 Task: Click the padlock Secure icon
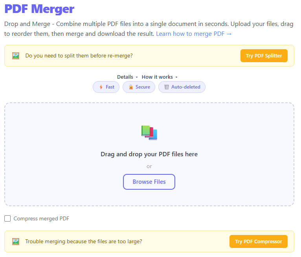point(131,87)
